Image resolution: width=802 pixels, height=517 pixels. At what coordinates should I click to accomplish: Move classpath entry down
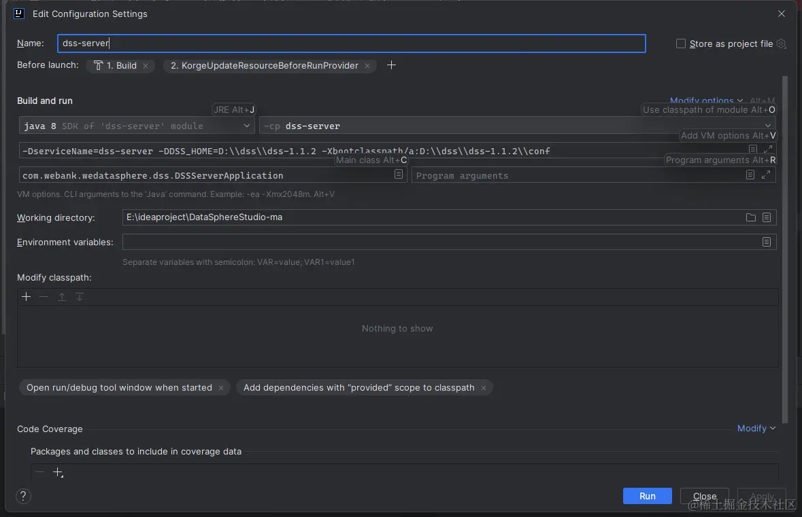[x=80, y=297]
